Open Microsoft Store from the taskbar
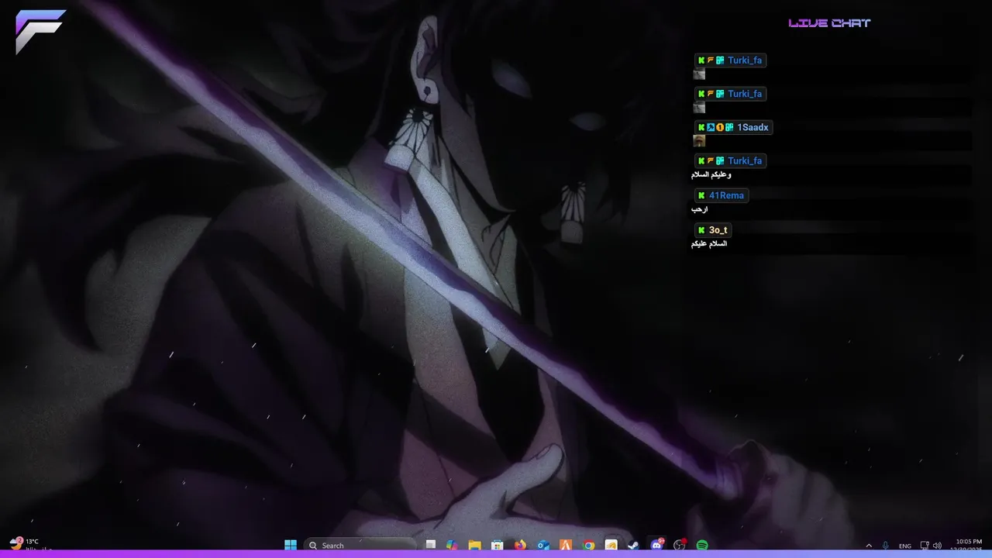 (498, 545)
